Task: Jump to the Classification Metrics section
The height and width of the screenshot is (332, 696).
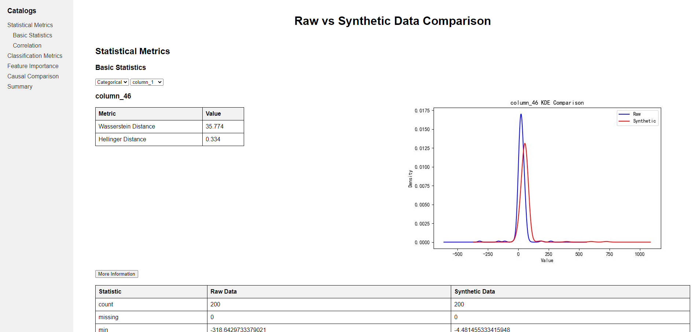Action: point(35,56)
